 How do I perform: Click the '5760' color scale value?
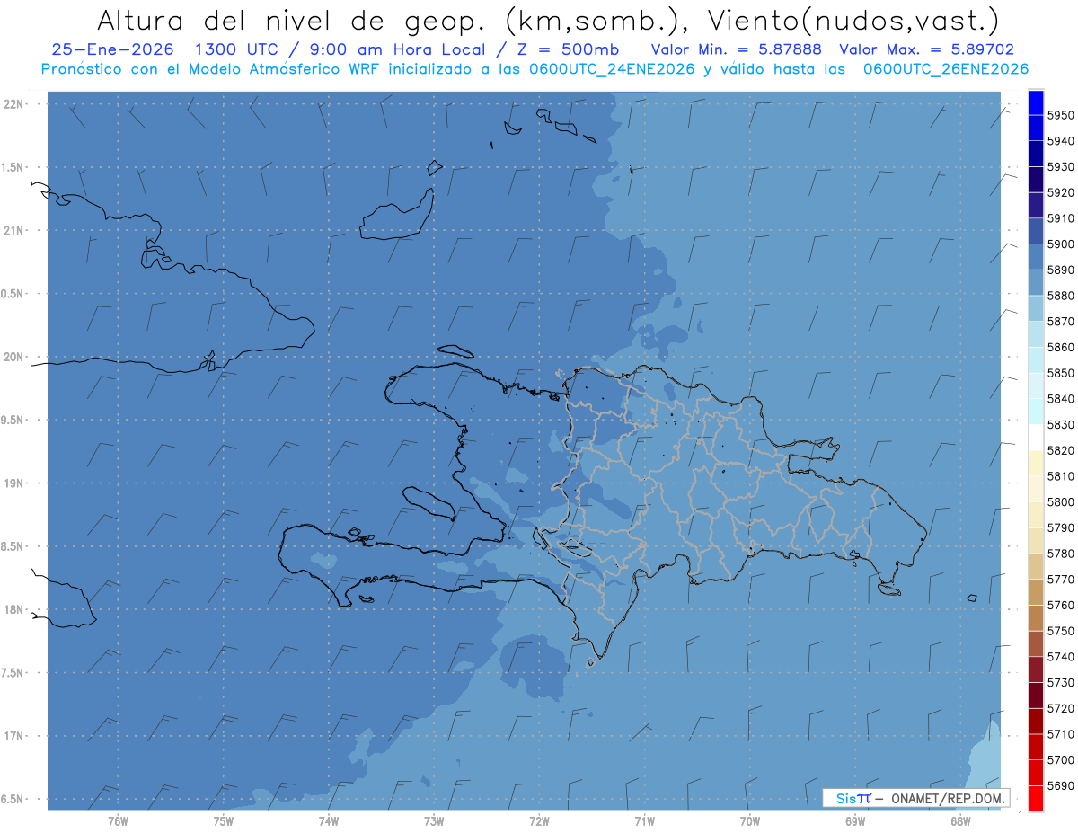(1060, 605)
